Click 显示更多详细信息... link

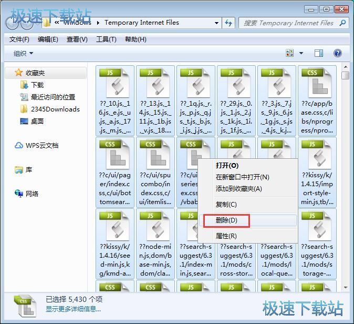coord(73,309)
